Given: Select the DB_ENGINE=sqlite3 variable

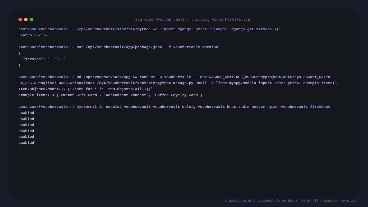Looking at the screenshot, I should point(37,83).
